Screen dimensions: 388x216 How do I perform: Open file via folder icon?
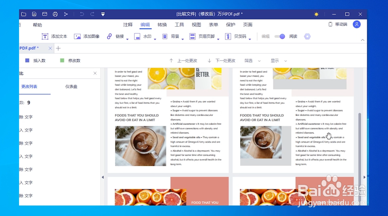click(x=23, y=14)
